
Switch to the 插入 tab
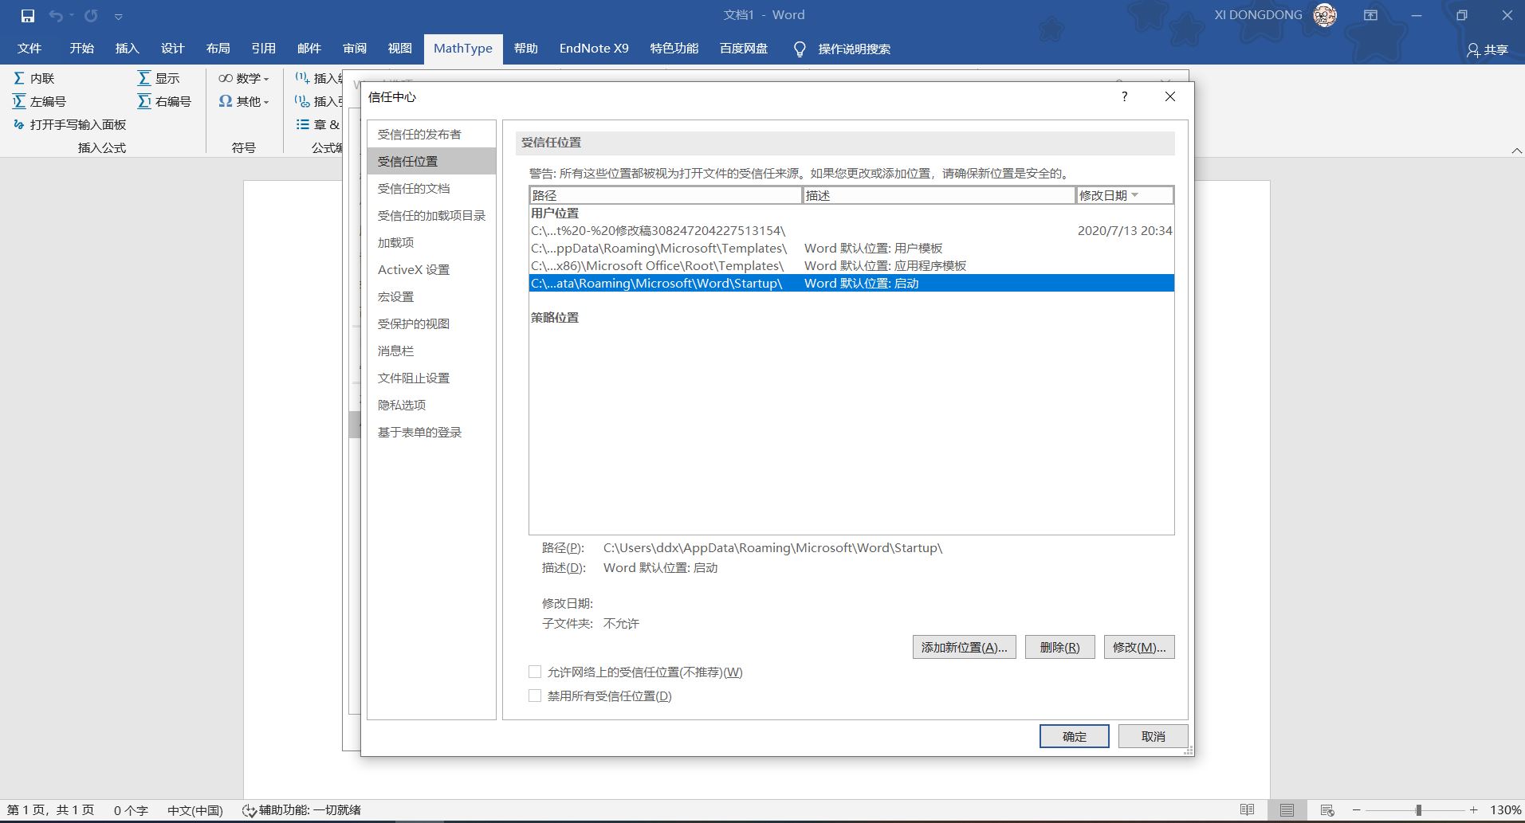coord(127,49)
